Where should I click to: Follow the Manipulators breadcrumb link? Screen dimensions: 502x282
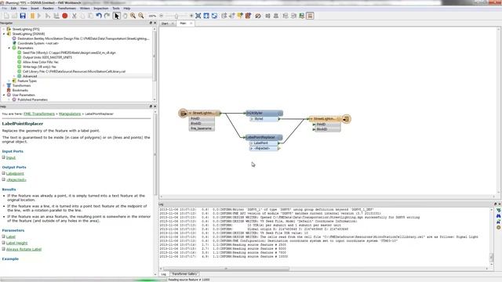tap(70, 114)
